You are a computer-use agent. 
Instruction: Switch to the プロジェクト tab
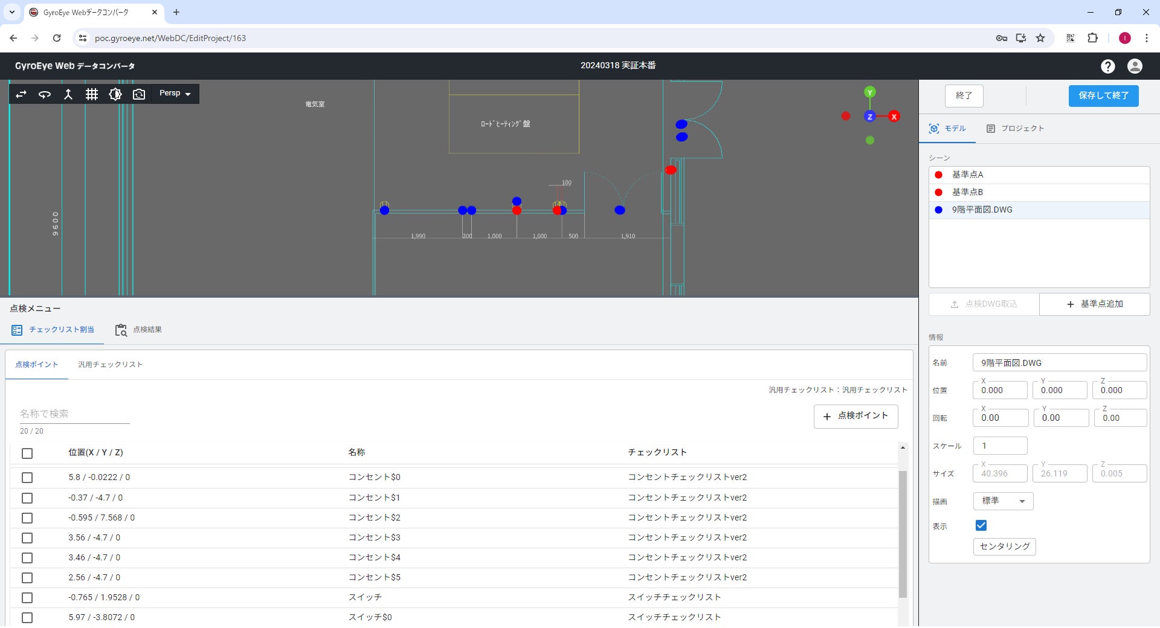pos(1015,129)
